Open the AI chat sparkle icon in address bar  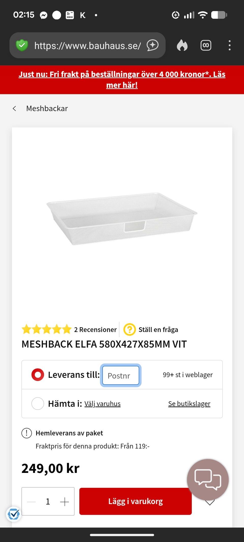pos(152,45)
